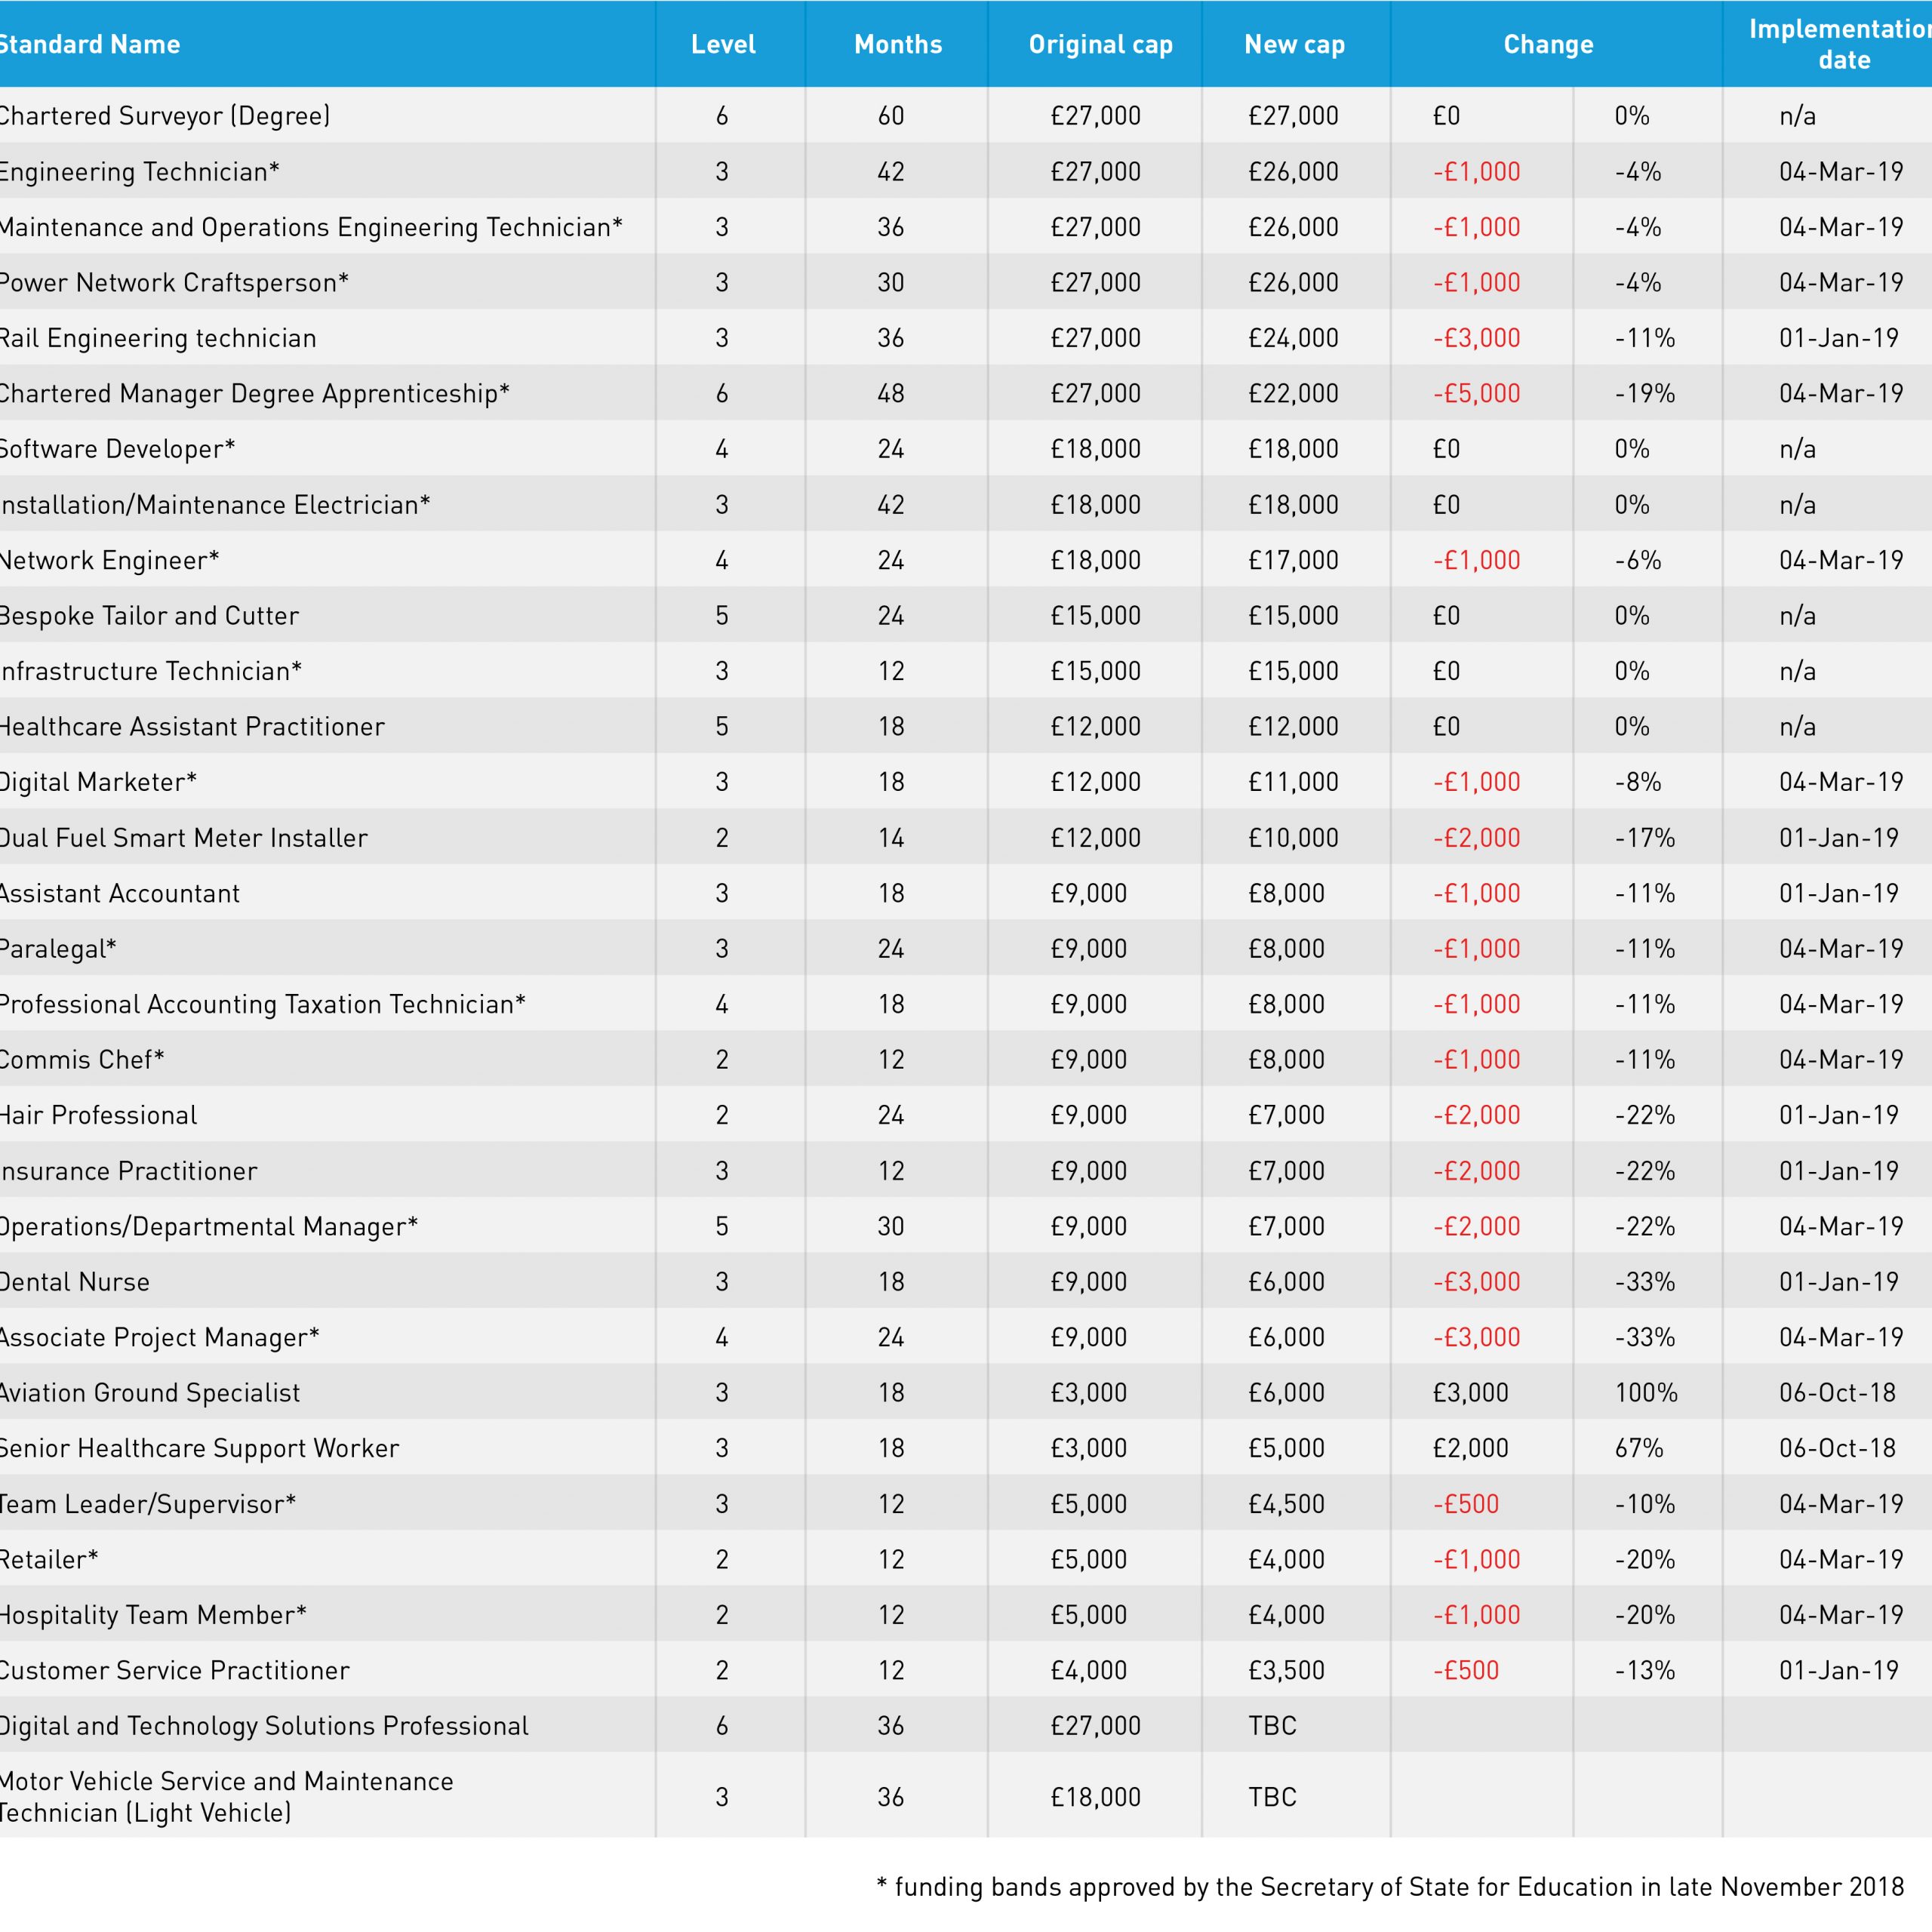The height and width of the screenshot is (1932, 1932).
Task: Click £17,000 new cap for Network Engineer
Action: coord(1293,561)
